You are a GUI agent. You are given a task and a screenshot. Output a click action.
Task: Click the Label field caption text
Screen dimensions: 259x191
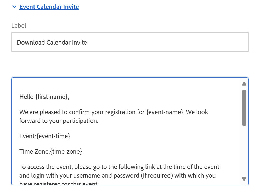(x=18, y=25)
